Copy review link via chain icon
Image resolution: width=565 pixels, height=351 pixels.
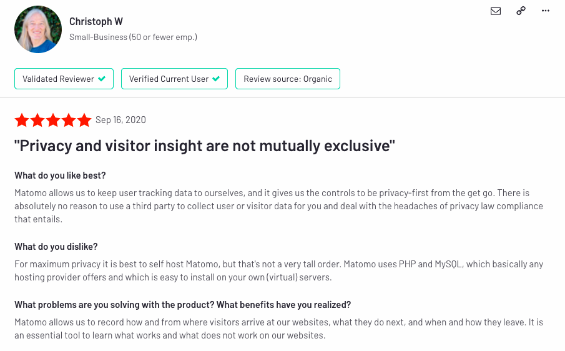(x=521, y=11)
